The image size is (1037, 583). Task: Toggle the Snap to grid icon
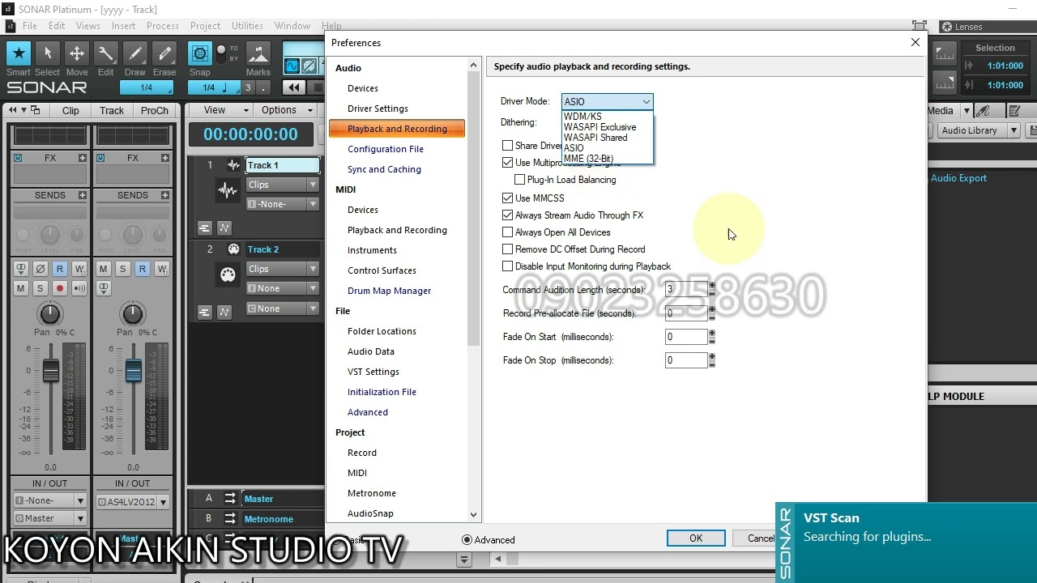click(199, 53)
